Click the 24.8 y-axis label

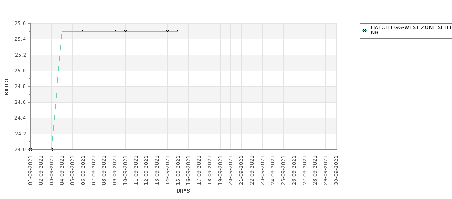pos(20,86)
